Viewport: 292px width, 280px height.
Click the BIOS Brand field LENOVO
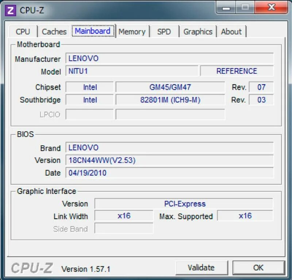[x=169, y=148]
